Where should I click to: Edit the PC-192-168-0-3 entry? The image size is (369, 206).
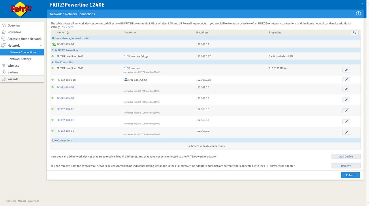346,100
